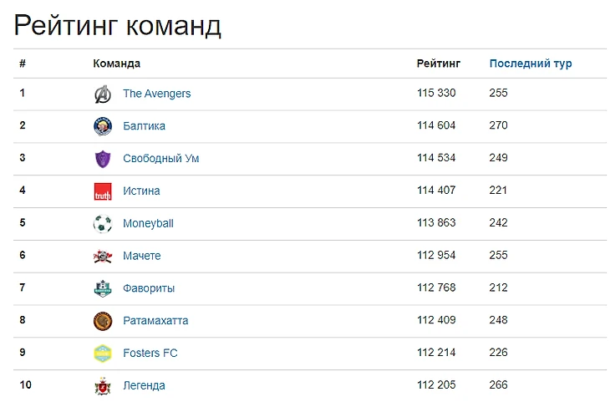Click the purple Свободный Ум shield logo
610x402 pixels.
[x=103, y=159]
